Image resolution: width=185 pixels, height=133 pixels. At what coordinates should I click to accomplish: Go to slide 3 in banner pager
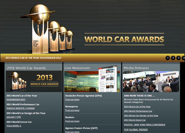(179, 58)
